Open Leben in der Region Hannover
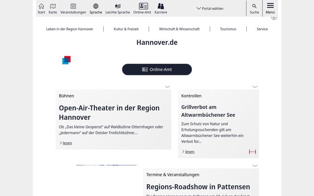Image resolution: width=314 pixels, height=196 pixels. click(69, 29)
